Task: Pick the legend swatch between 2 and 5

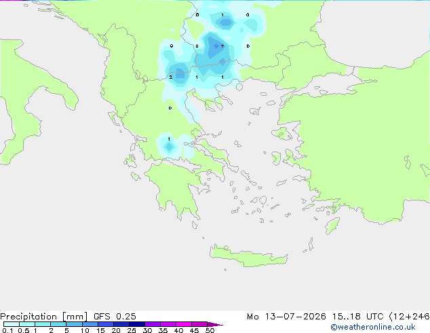Action: coord(58,324)
